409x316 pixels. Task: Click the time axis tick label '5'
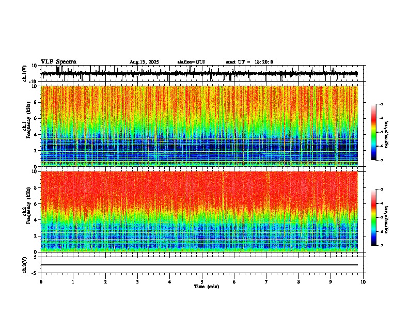(202, 282)
